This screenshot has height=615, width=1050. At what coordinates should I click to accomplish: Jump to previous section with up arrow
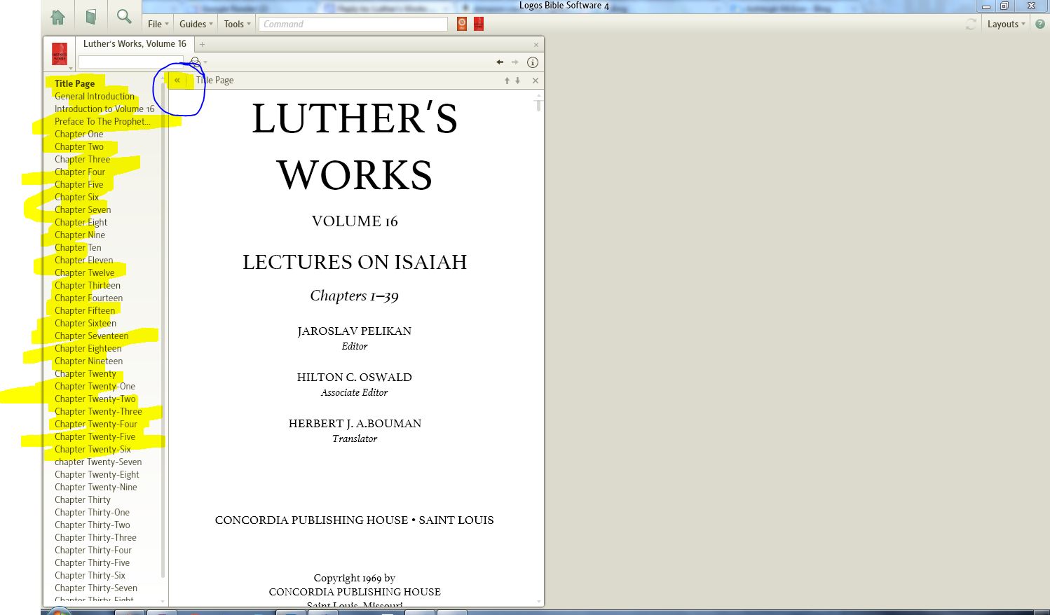click(x=507, y=81)
